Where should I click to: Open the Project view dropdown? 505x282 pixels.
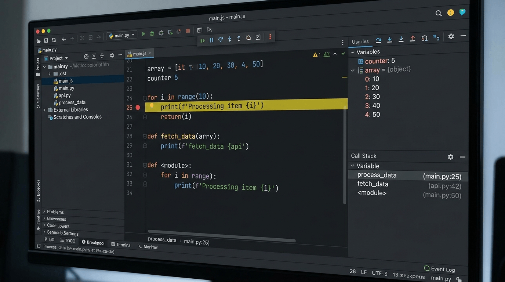tap(56, 58)
